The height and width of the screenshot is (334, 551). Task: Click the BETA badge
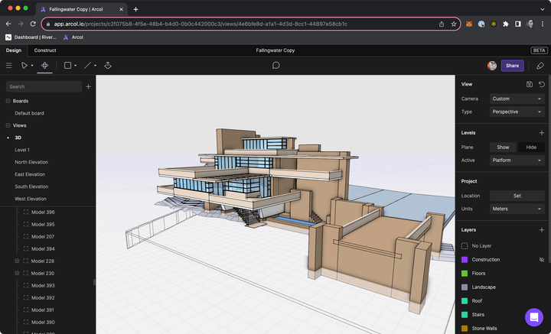539,50
